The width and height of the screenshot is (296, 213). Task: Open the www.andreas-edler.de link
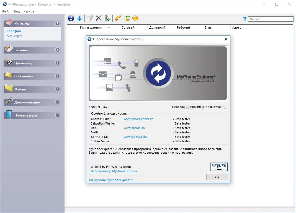click(x=138, y=119)
